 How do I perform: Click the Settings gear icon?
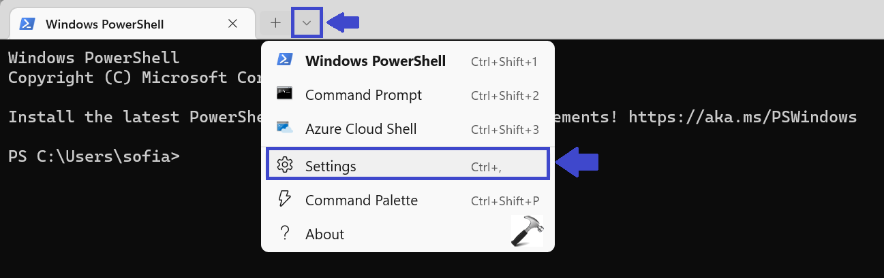[x=284, y=165]
